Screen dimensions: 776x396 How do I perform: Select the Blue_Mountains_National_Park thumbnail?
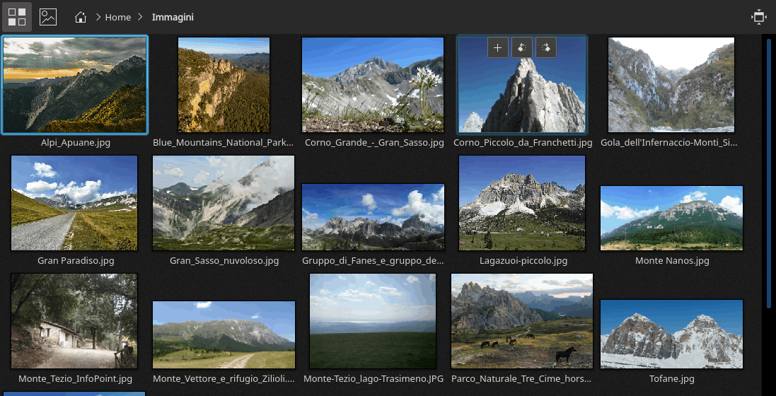coord(224,85)
